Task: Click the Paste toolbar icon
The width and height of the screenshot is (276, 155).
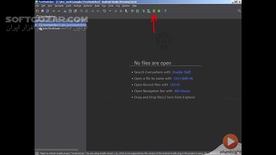Action: (x=75, y=11)
